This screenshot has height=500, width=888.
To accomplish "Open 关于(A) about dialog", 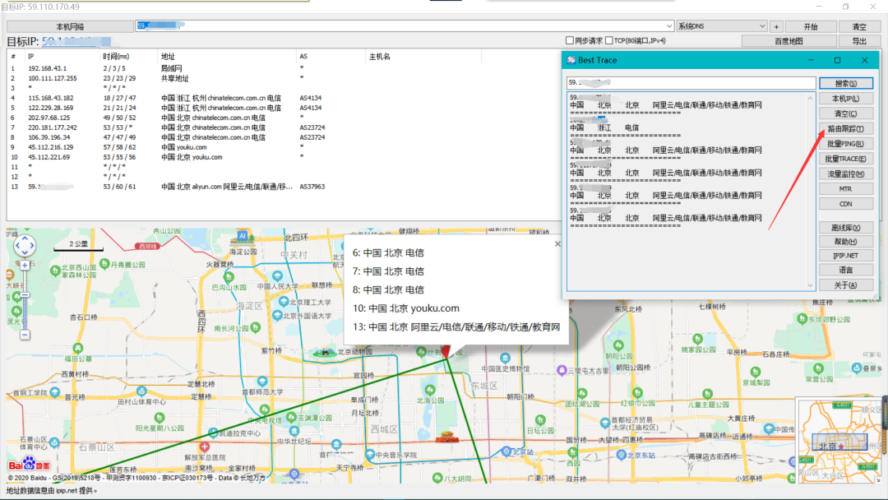I will [x=845, y=285].
